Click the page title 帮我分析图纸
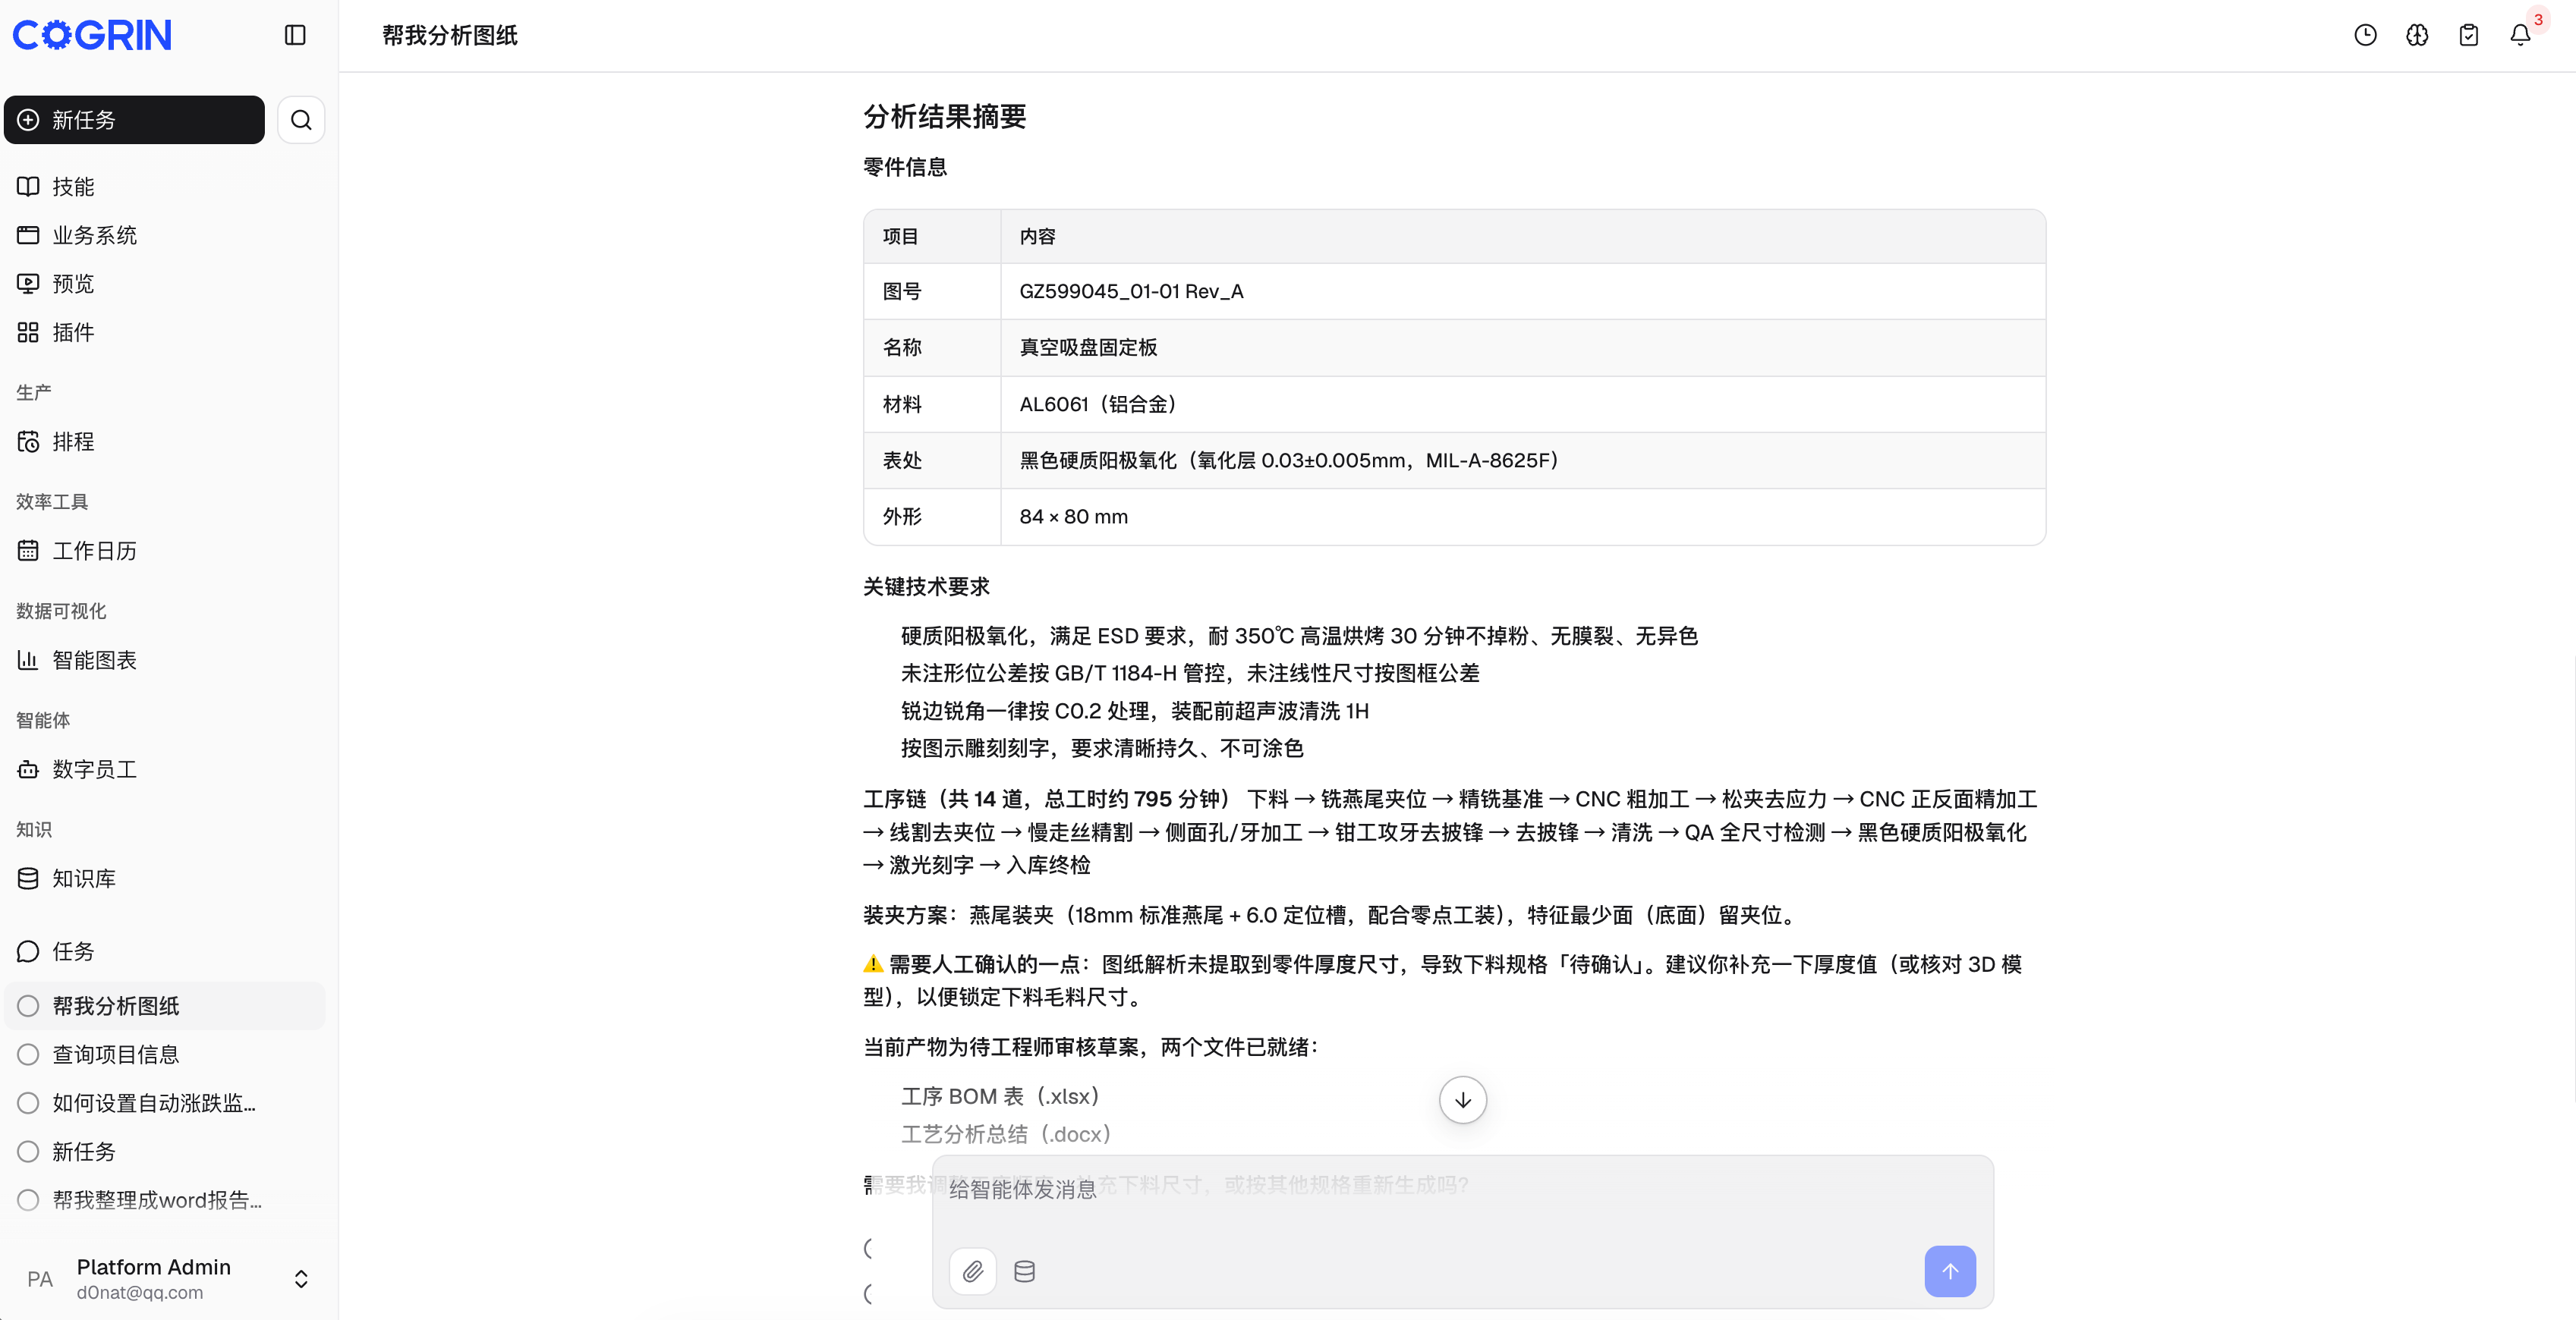The image size is (2576, 1320). point(450,35)
